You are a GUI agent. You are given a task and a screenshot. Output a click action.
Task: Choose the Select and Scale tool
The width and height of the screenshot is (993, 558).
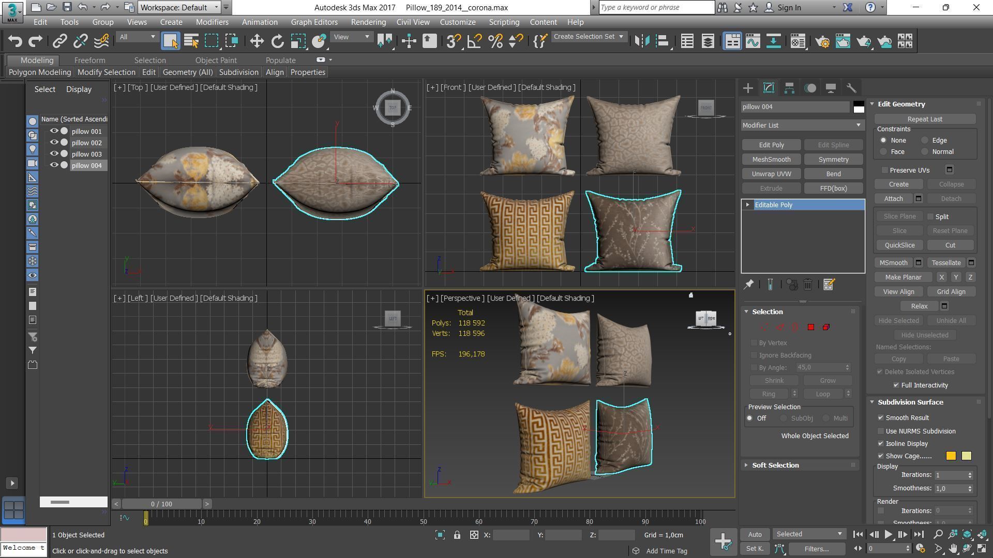[298, 41]
